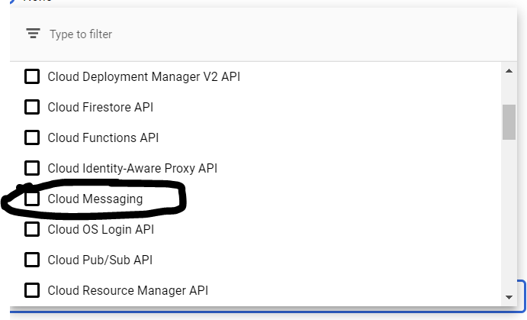527x320 pixels.
Task: Check the Cloud Resource Manager API checkbox
Action: (x=32, y=290)
